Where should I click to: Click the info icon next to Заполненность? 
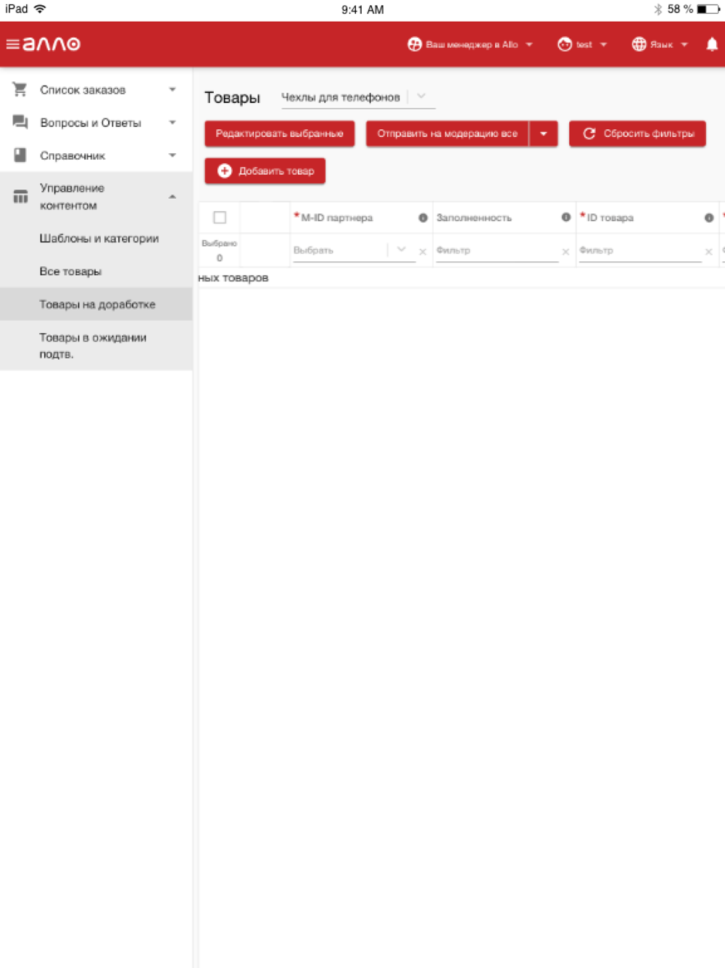[x=565, y=218]
